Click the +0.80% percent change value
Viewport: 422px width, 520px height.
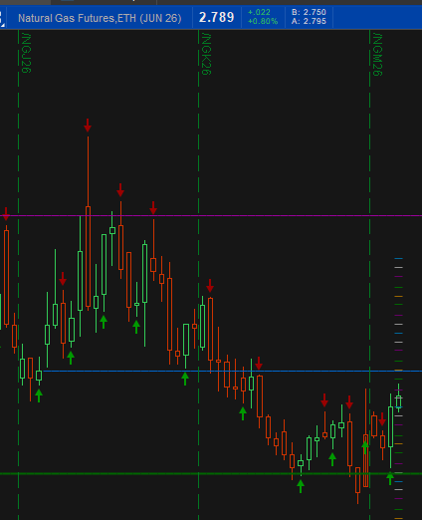pos(263,21)
